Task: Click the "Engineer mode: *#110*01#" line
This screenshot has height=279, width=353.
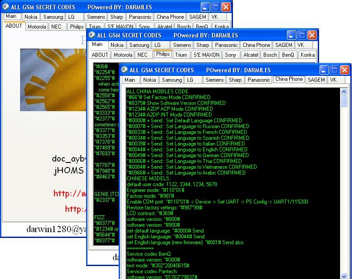Action: (156, 190)
